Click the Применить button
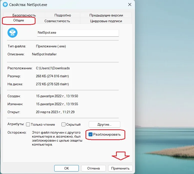Screen dimensions: 194x174 (120, 168)
